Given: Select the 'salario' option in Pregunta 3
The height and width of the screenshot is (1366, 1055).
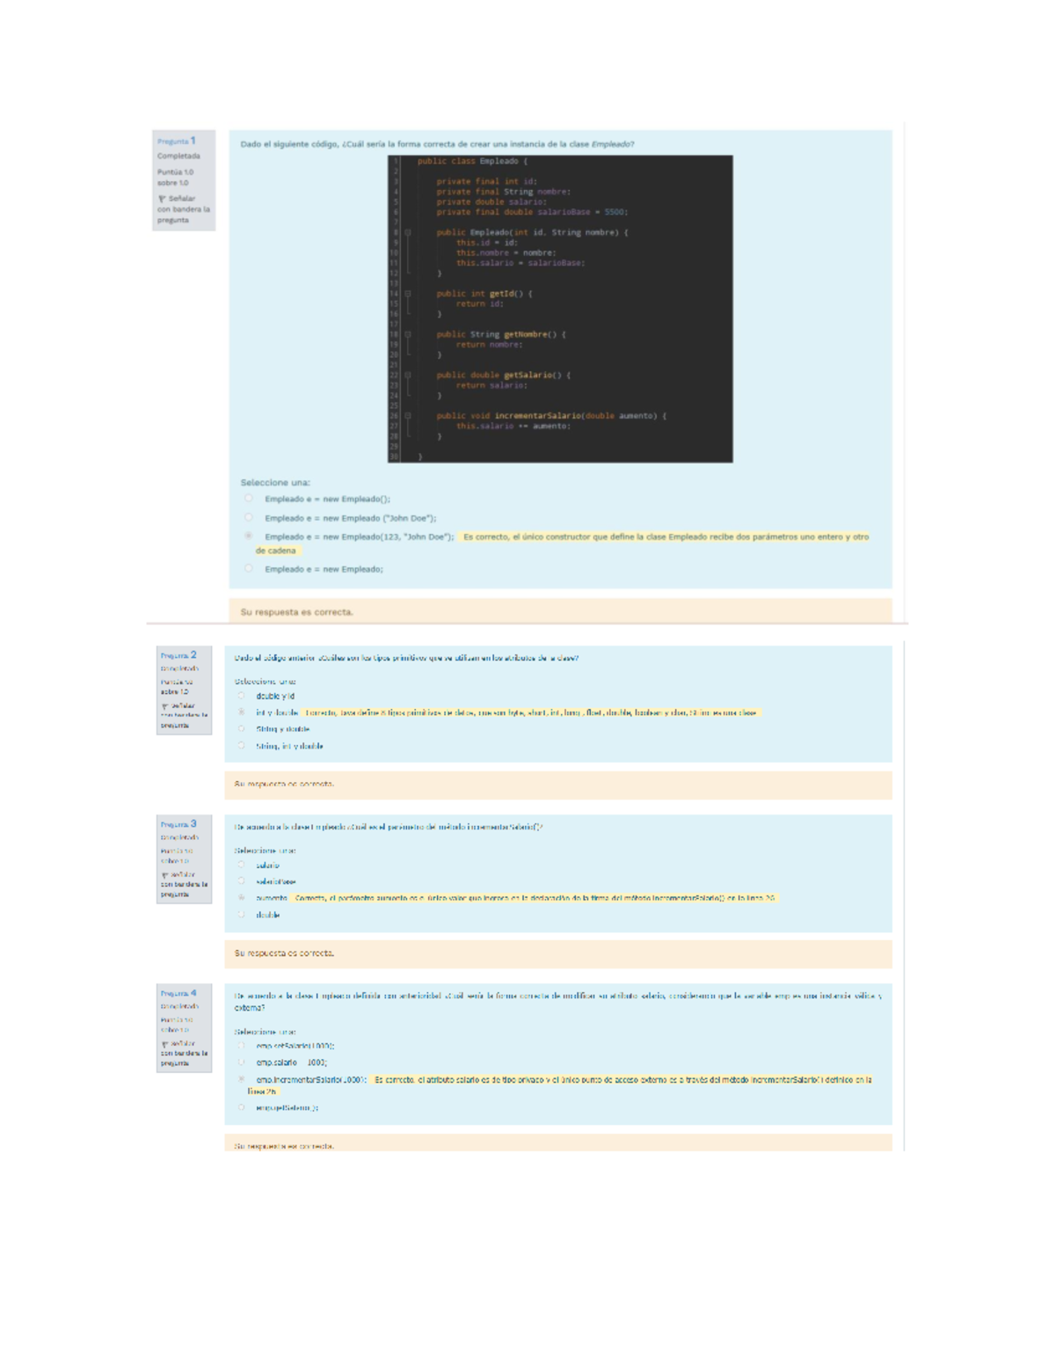Looking at the screenshot, I should tap(242, 866).
